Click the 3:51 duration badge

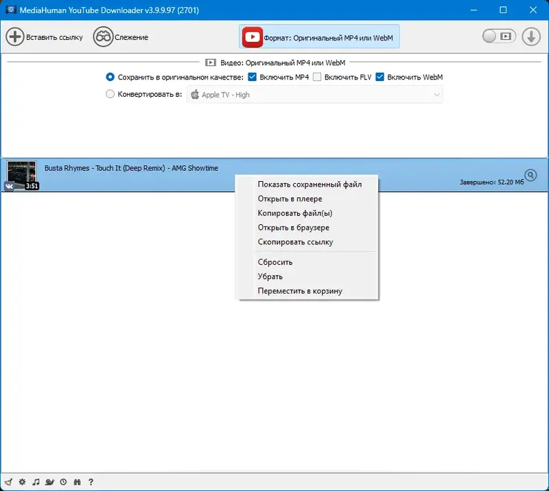[32, 186]
